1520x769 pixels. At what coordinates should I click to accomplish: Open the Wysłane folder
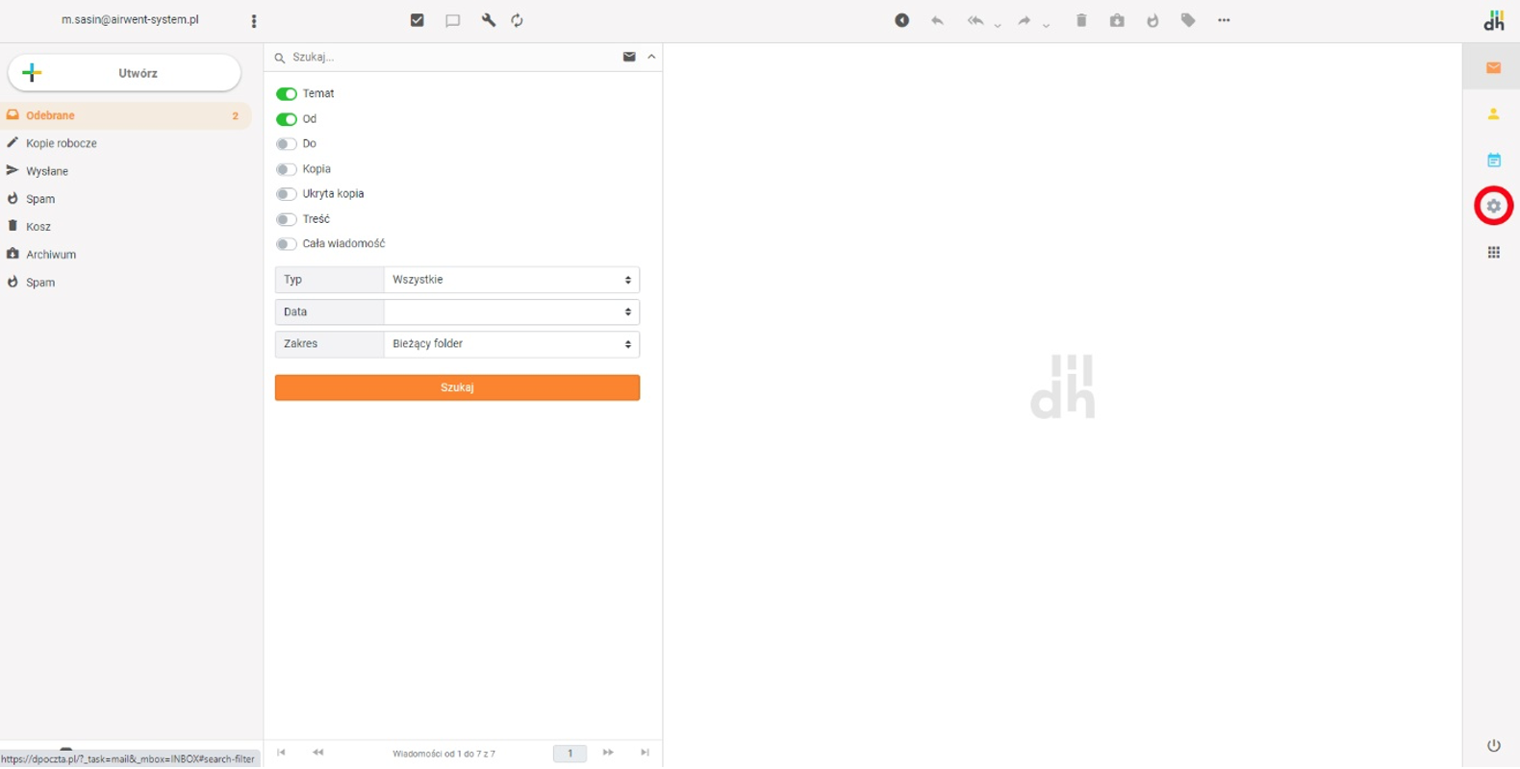(x=47, y=171)
